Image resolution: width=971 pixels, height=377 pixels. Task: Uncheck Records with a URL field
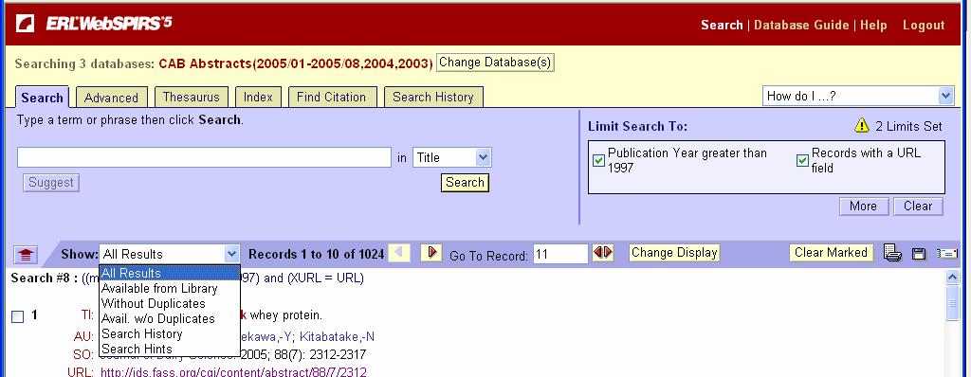pos(802,161)
